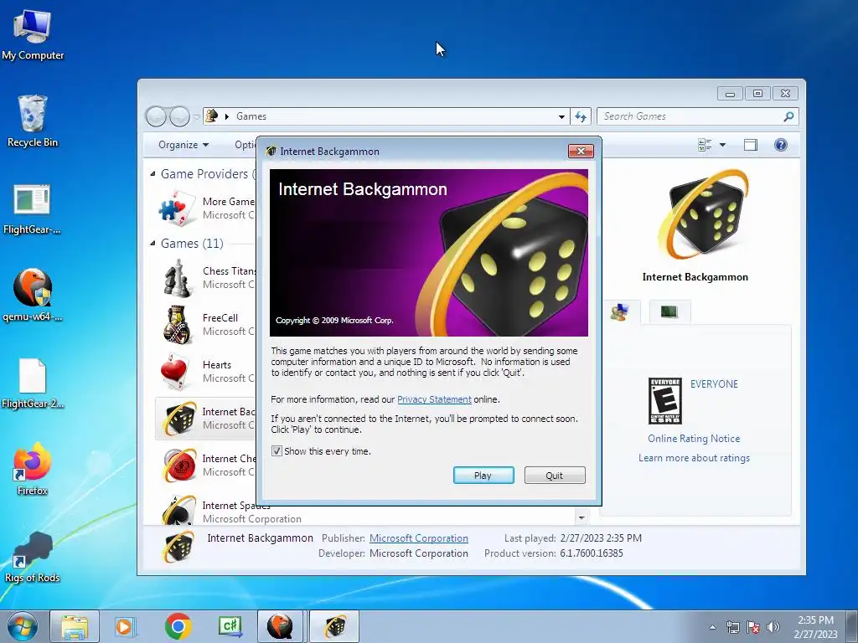Click the Action Center flag tray icon
Image resolution: width=858 pixels, height=643 pixels.
[753, 627]
